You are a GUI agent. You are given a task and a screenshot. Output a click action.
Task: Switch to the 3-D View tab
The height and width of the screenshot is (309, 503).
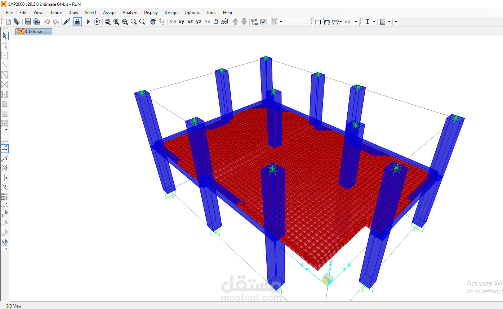click(34, 32)
